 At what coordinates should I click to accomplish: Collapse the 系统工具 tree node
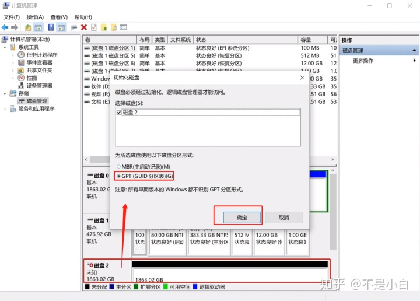[5, 47]
